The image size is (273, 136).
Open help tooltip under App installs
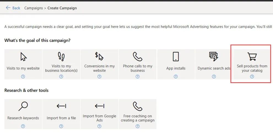(176, 76)
